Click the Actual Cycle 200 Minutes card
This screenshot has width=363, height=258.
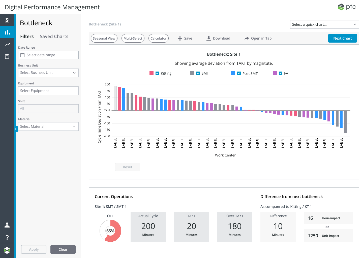tap(148, 227)
